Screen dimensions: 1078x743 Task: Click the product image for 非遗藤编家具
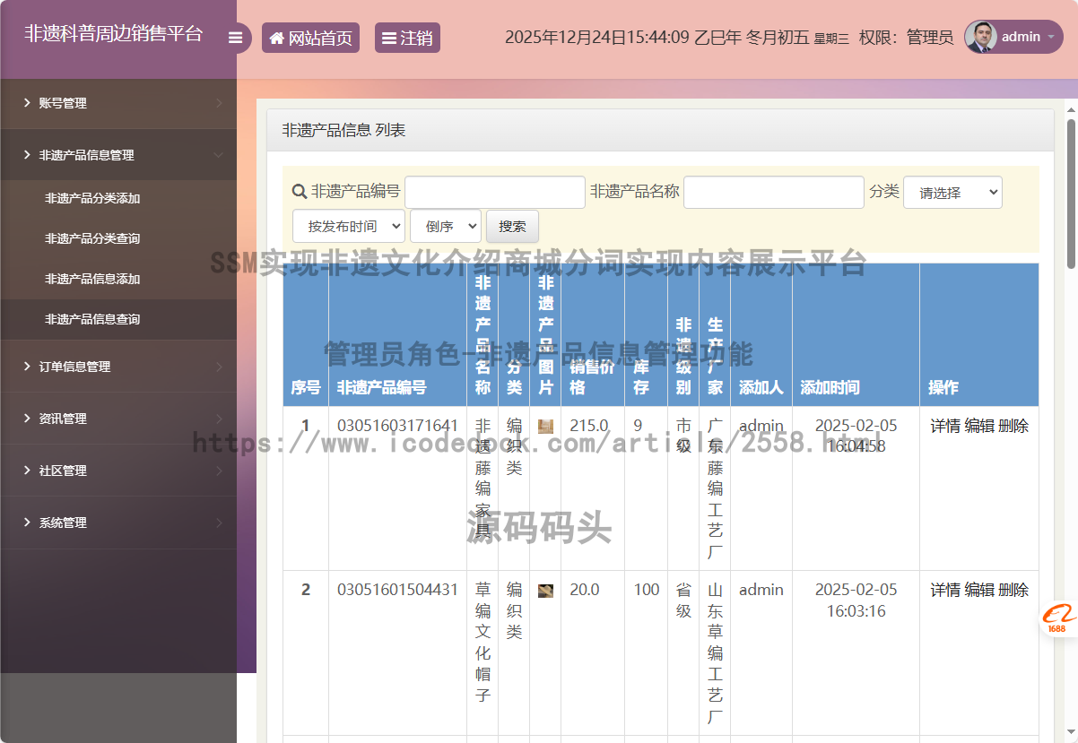(x=545, y=426)
